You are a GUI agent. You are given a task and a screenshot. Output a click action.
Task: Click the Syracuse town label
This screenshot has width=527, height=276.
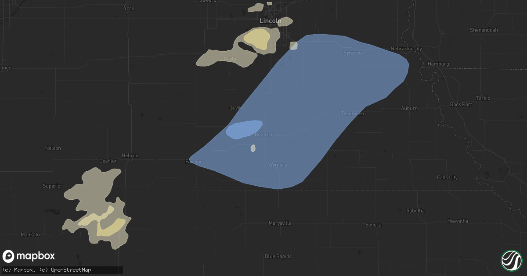pos(354,53)
